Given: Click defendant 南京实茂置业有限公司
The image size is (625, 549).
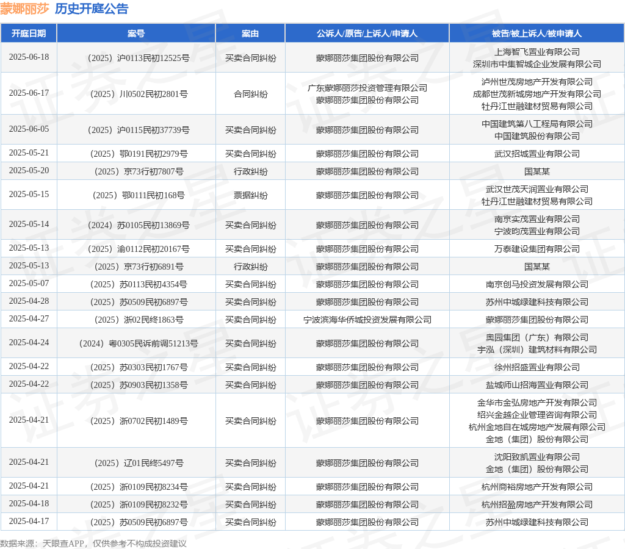Looking at the screenshot, I should pos(537,219).
